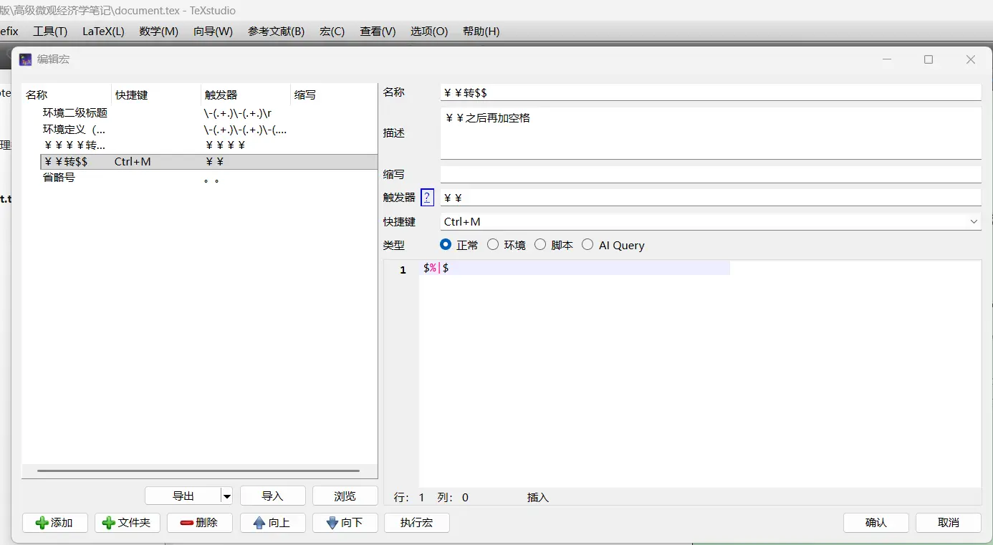Screen dimensions: 993x545
Task: Click the 缩写 input field
Action: pyautogui.click(x=709, y=175)
